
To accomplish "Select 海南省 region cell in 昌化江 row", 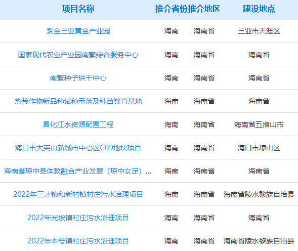I will [x=204, y=124].
